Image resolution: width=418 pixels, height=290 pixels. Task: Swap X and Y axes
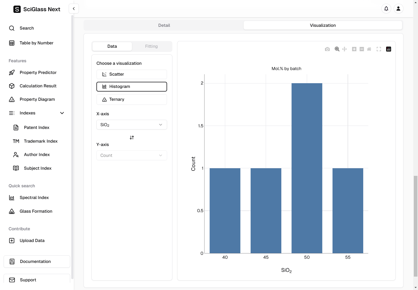click(132, 138)
